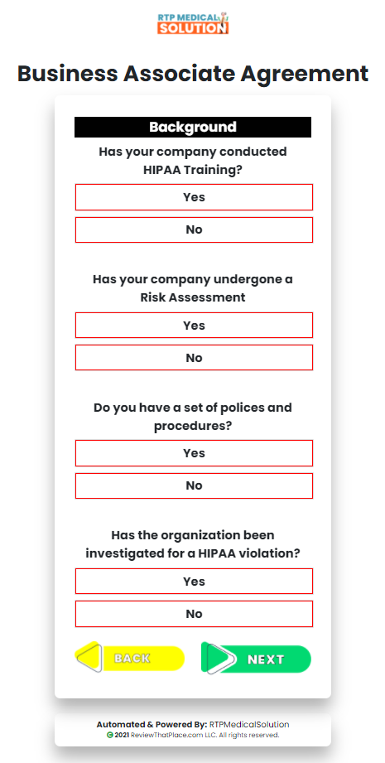Answer Yes to HIPAA violation investigation
The image size is (385, 763).
point(194,581)
